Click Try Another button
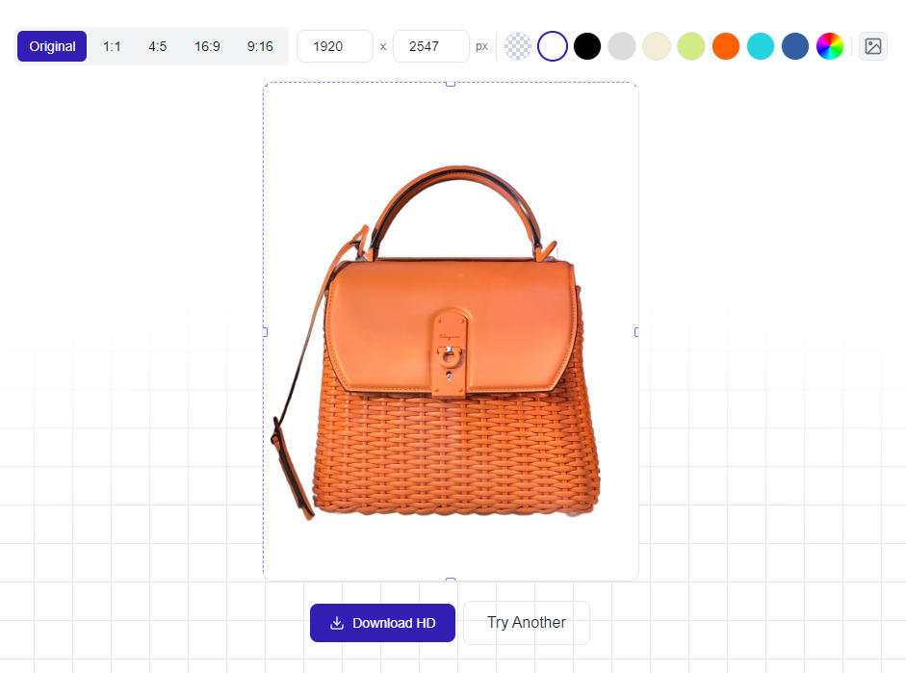Screen dimensions: 906x673 click(x=527, y=623)
